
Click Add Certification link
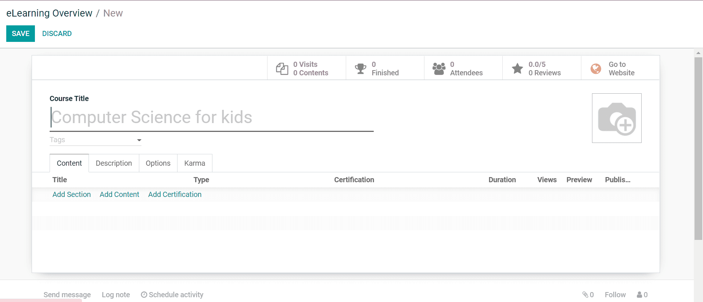click(175, 194)
